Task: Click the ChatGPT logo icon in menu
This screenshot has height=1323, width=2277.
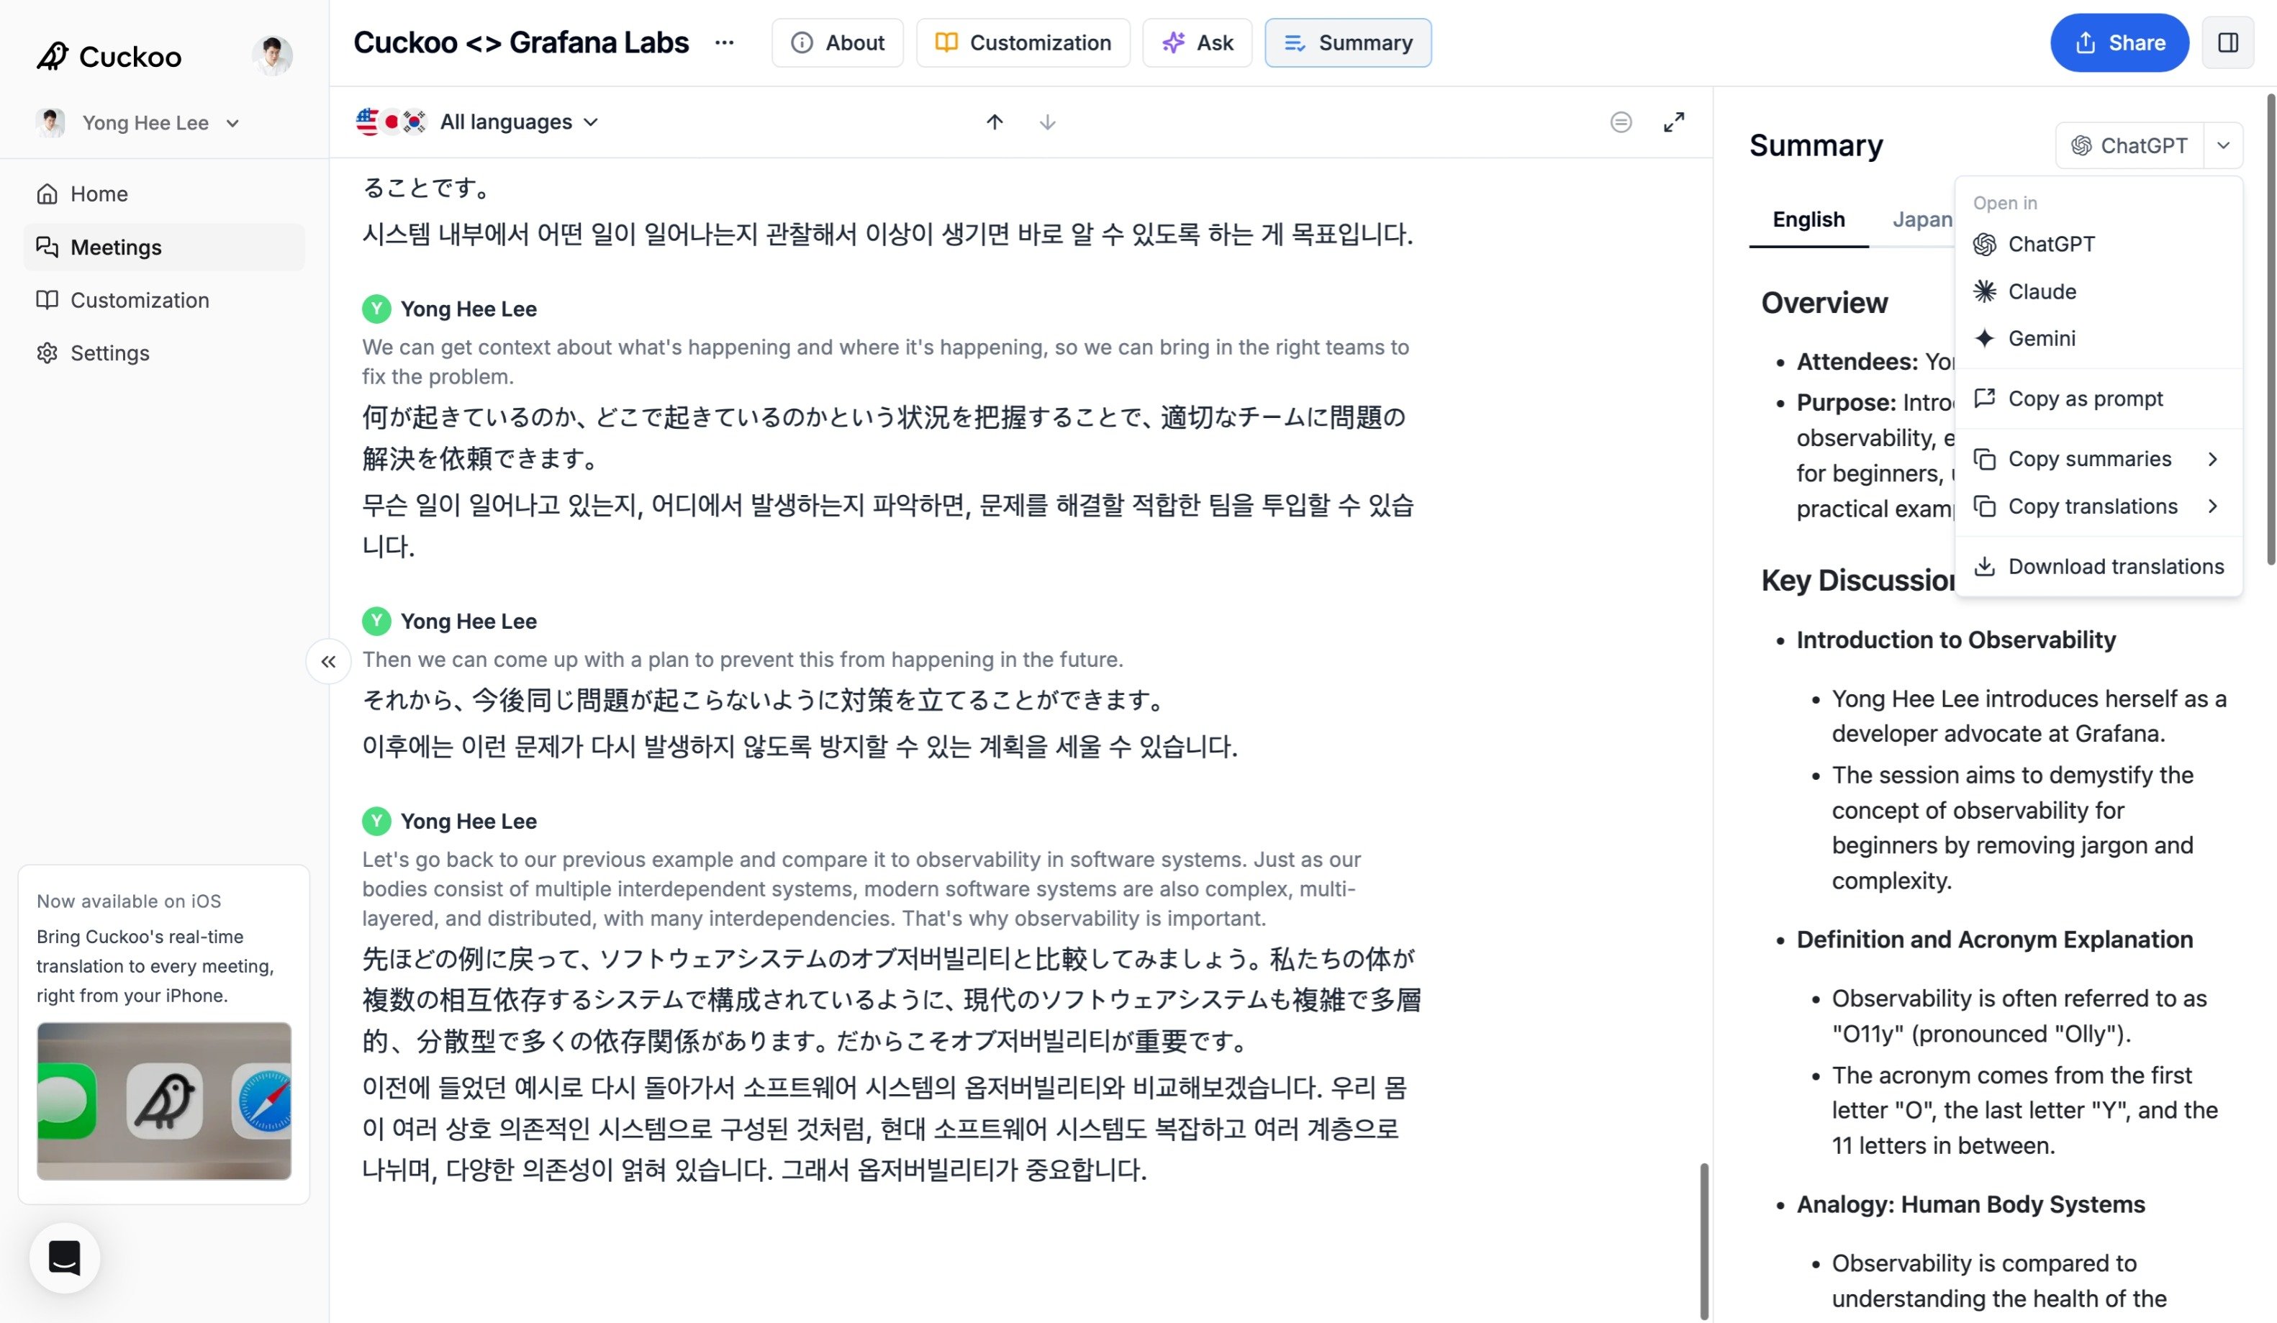Action: (1984, 244)
